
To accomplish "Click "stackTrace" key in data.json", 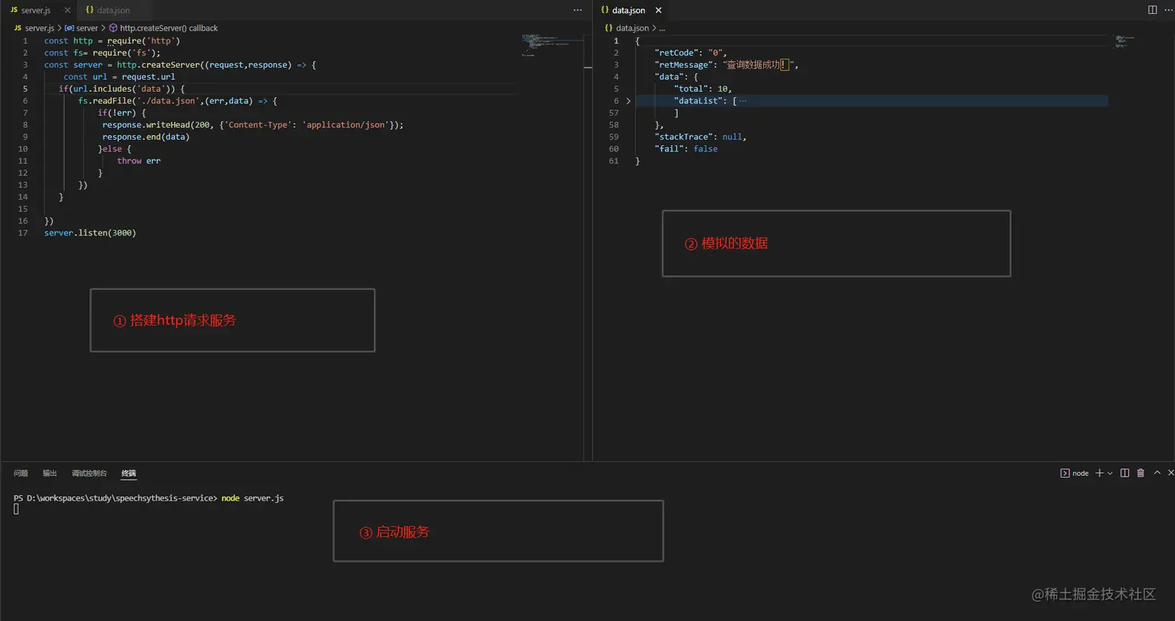I will (683, 137).
